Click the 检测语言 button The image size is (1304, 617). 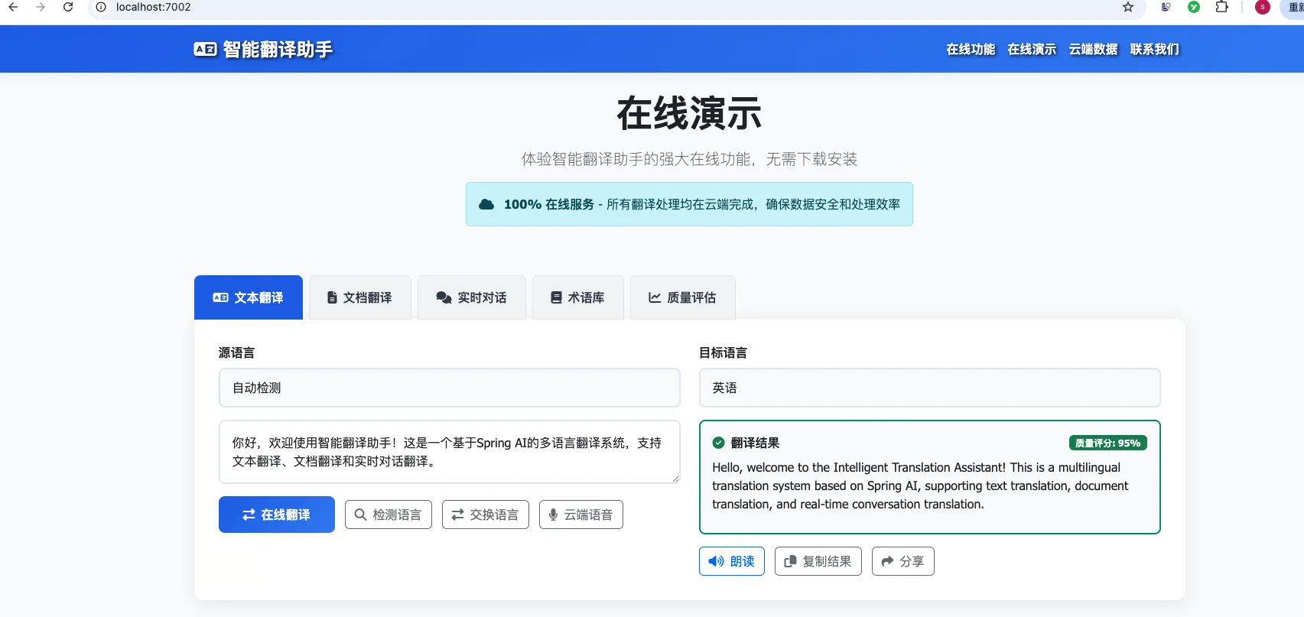click(389, 515)
